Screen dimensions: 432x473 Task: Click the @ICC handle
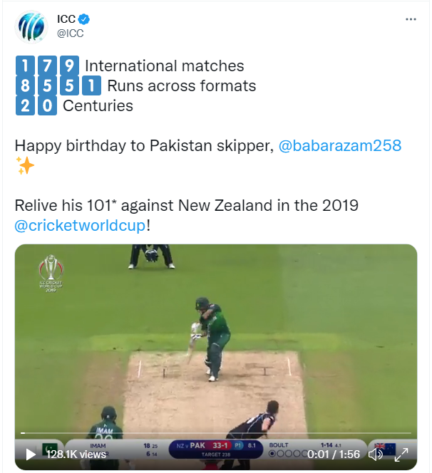70,33
